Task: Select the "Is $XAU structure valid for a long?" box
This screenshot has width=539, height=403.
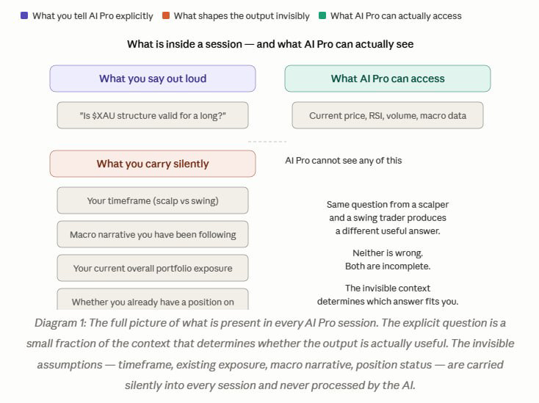Action: point(153,115)
